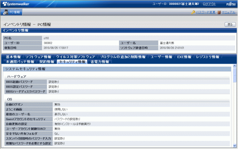238x149 pixels.
Task: Click the 表示しない value
Action: 61,114
